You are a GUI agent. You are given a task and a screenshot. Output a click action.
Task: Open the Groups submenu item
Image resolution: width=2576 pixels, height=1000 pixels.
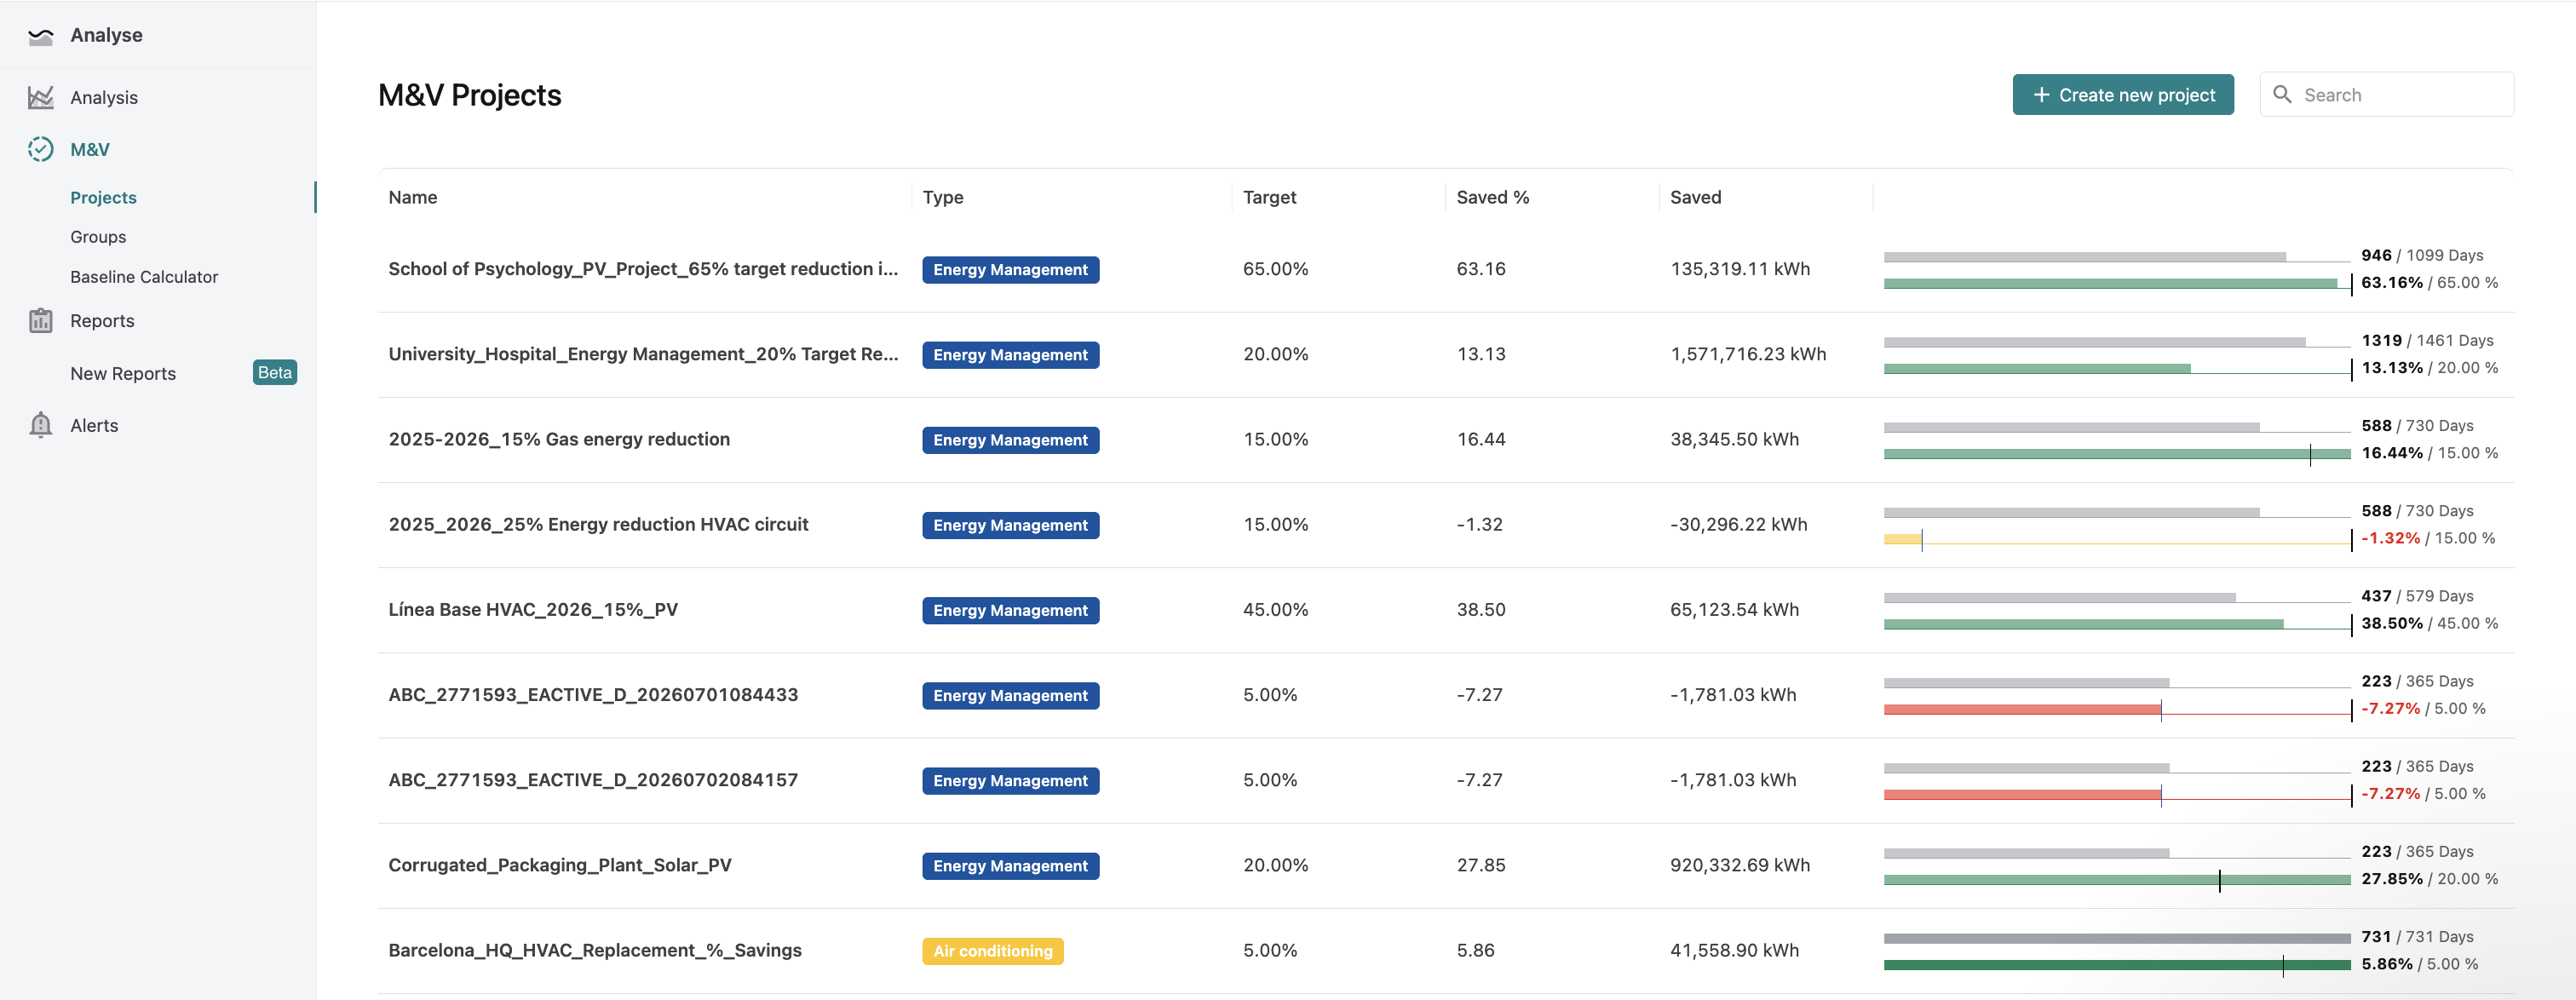tap(98, 237)
